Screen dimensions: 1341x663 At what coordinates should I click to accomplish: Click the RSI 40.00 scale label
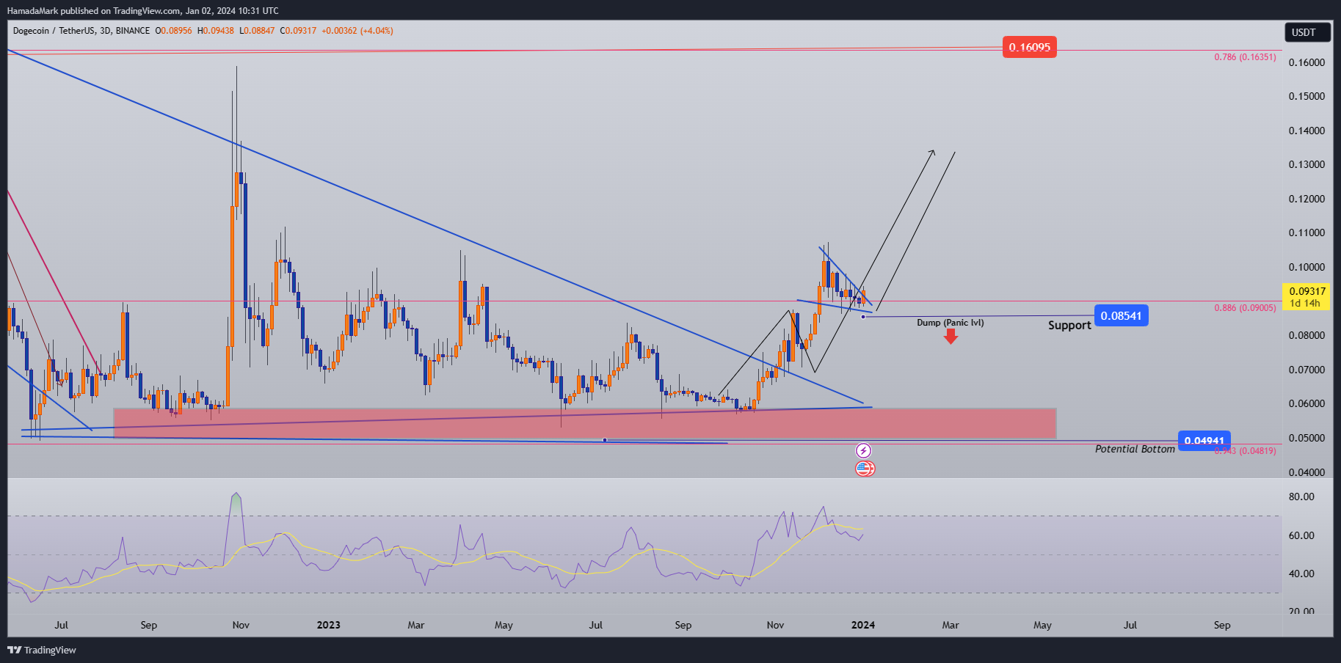coord(1301,574)
